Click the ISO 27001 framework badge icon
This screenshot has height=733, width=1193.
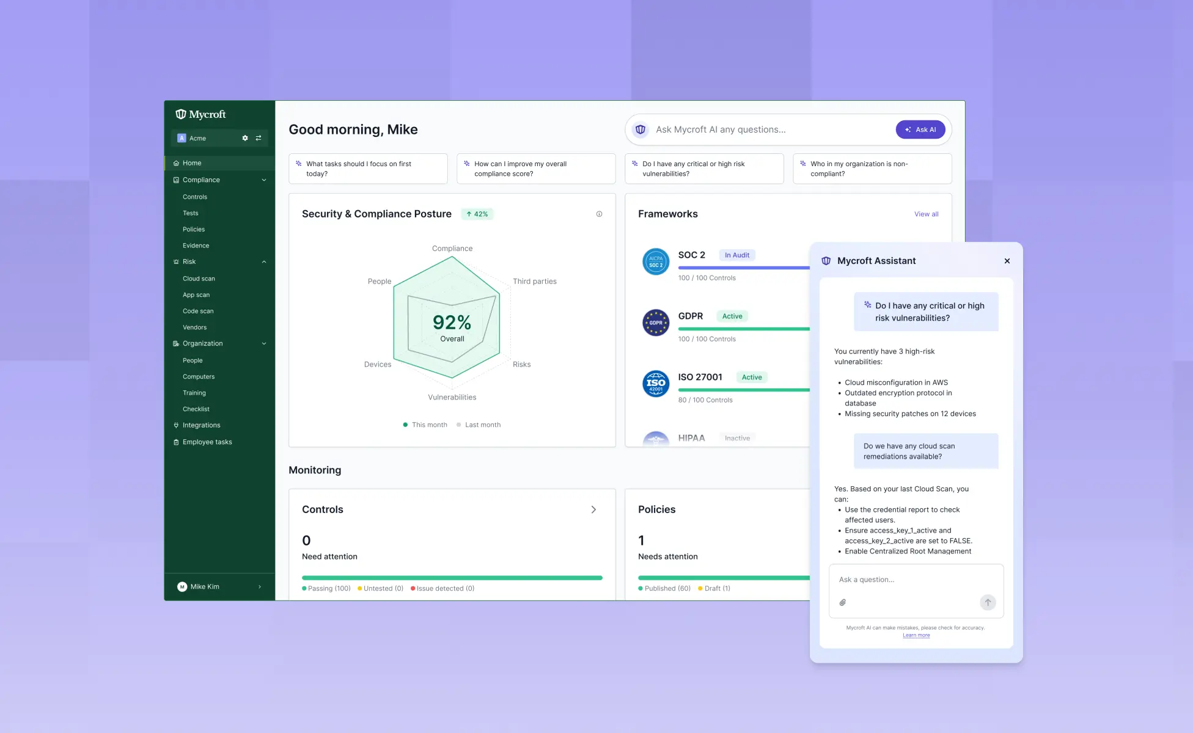[656, 384]
